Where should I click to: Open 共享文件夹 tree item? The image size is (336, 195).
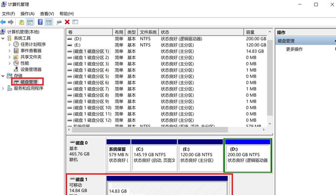point(31,57)
